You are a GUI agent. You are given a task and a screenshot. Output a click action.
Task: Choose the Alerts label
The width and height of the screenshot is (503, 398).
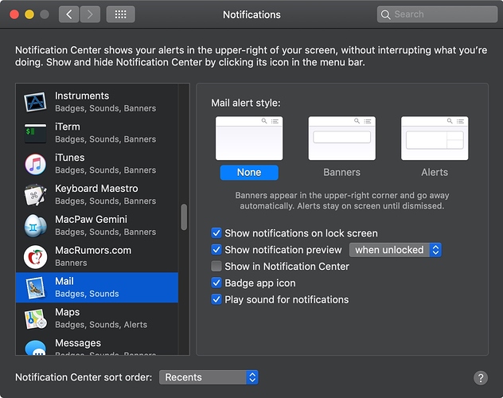435,172
